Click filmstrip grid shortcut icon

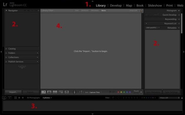coord(16,98)
